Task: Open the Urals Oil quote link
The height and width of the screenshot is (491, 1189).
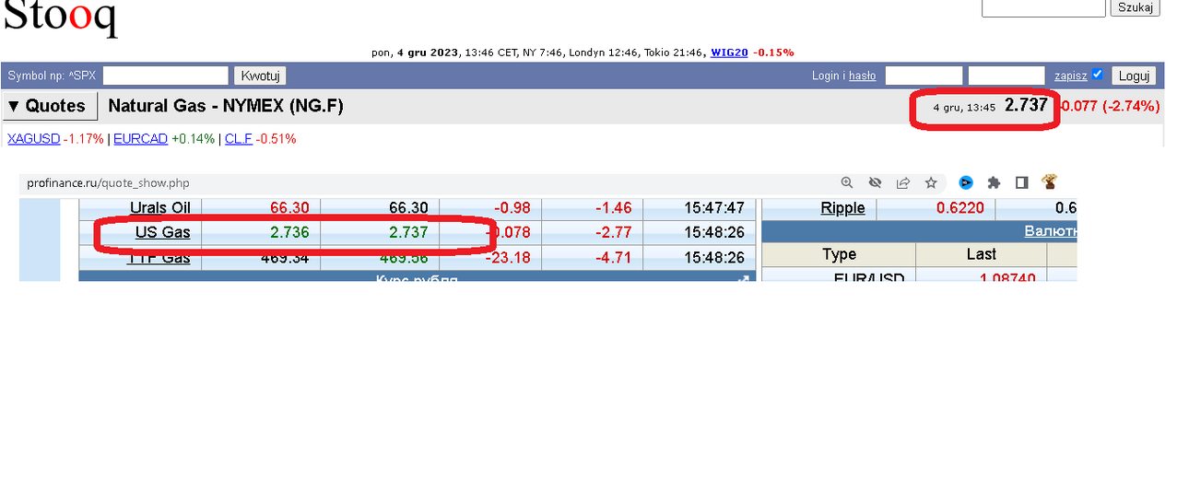Action: coord(160,208)
